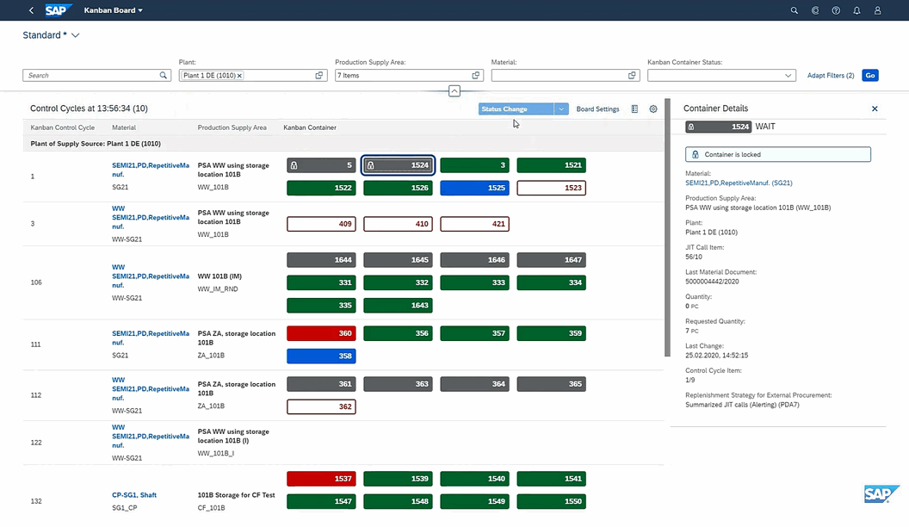Select empty container 409
909x527 pixels.
(x=321, y=224)
